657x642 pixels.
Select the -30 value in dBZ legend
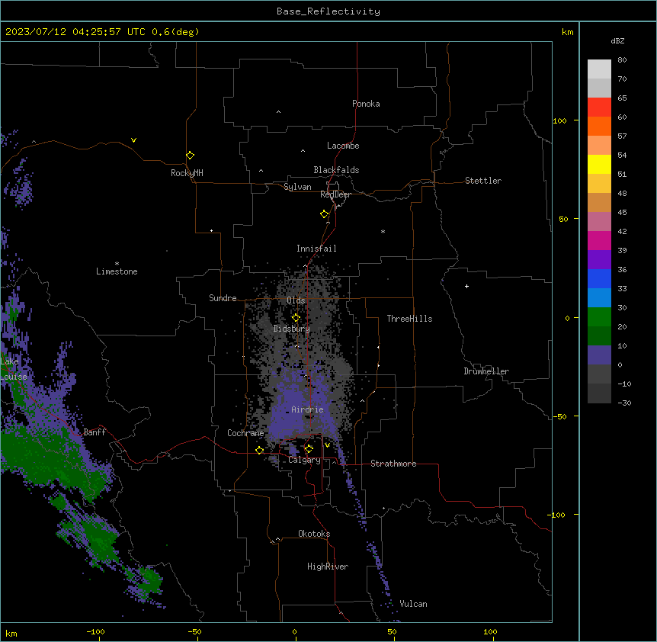pos(624,403)
